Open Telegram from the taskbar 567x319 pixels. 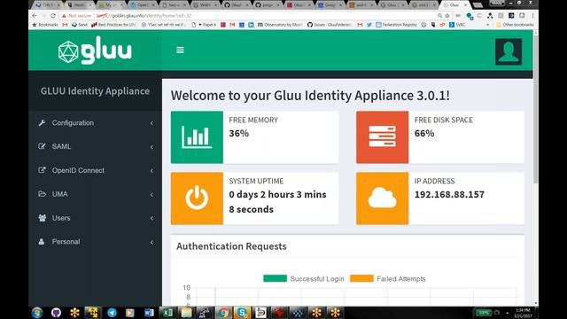(x=112, y=313)
